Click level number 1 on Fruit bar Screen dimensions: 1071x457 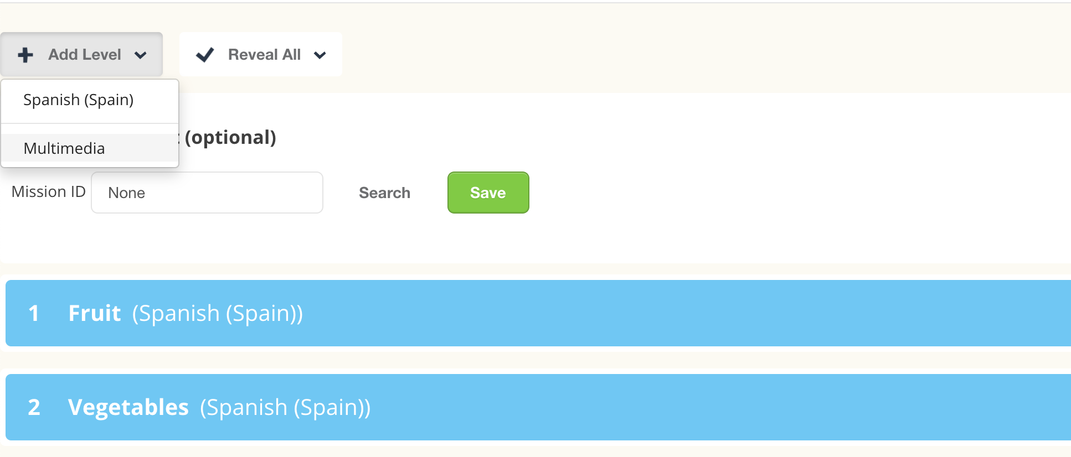point(34,313)
